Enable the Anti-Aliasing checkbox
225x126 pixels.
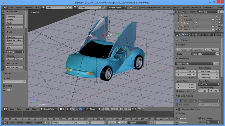pyautogui.click(x=179, y=96)
